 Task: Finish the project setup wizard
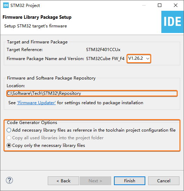click(130, 181)
